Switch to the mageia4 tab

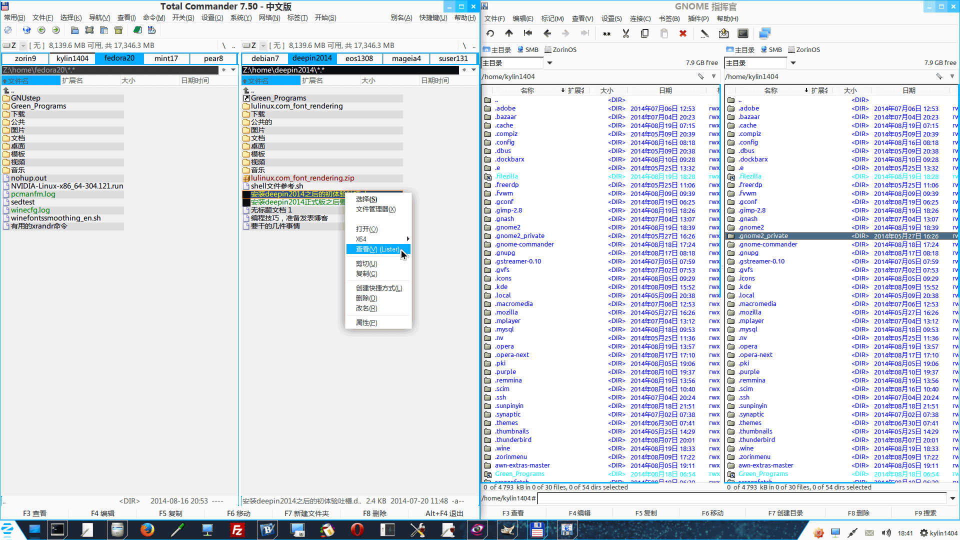pos(406,58)
